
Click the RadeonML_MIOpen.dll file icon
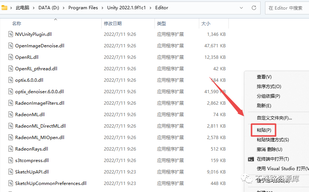tap(11, 137)
